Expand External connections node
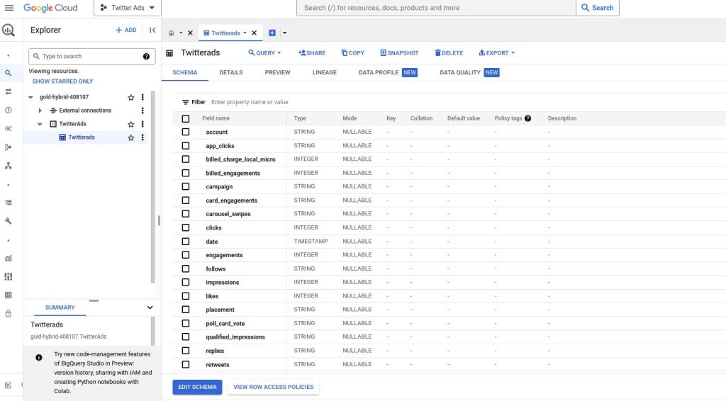726x401 pixels. 40,111
